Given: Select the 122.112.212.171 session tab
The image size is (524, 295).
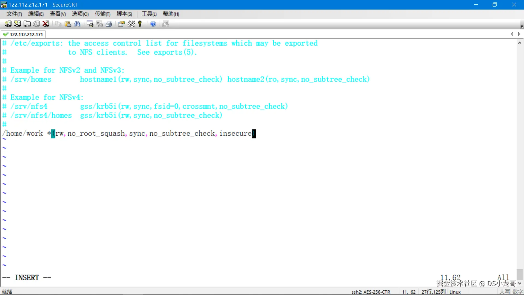Looking at the screenshot, I should 23,34.
